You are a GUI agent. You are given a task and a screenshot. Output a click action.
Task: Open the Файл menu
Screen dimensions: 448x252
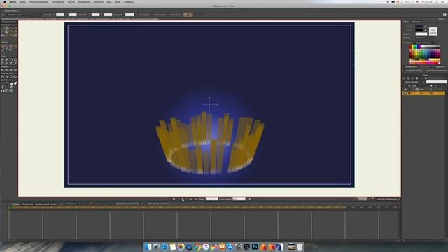coord(22,1)
